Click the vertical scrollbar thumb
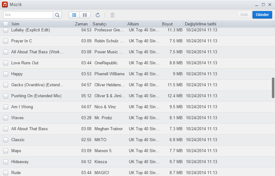Image resolution: width=275 pixels, height=176 pixels. 273,88
